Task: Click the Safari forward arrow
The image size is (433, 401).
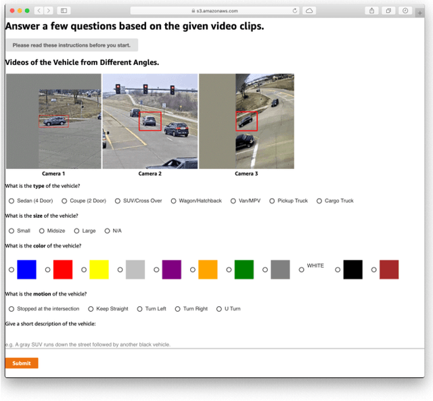Action: 49,11
